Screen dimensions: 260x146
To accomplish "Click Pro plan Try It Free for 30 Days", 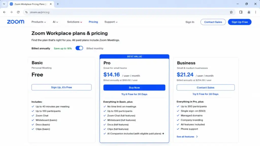I will pos(134,94).
